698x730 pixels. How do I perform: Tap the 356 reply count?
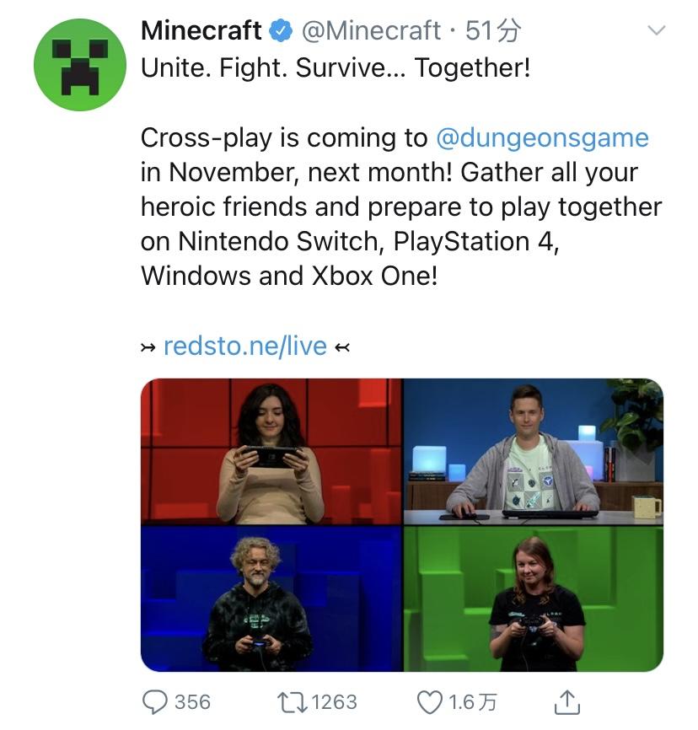192,702
